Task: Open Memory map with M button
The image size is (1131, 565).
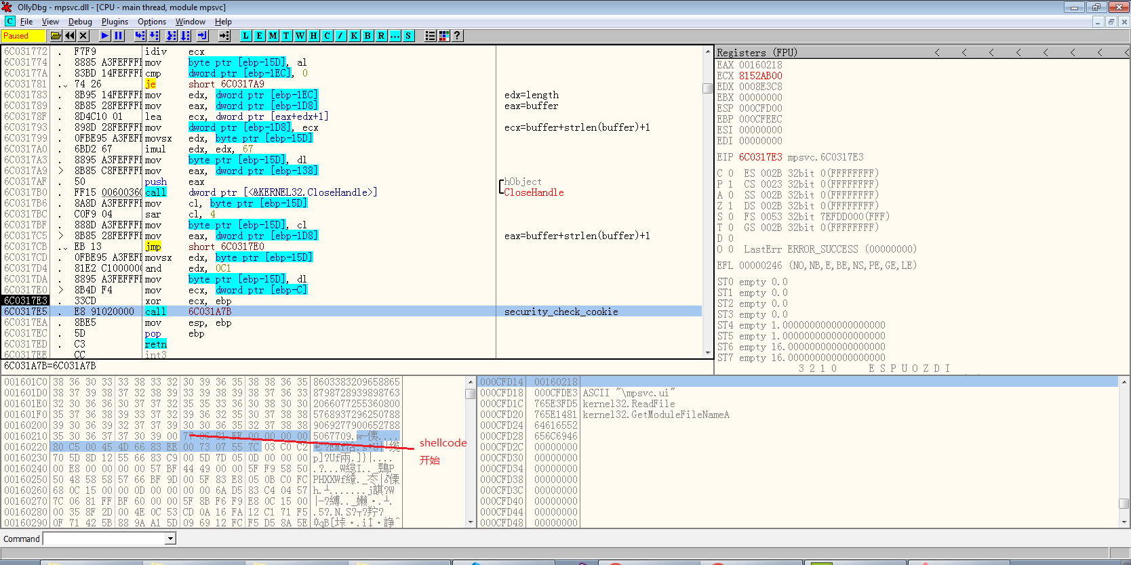Action: click(273, 36)
